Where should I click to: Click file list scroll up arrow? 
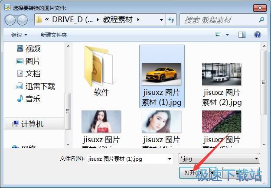coord(264,46)
